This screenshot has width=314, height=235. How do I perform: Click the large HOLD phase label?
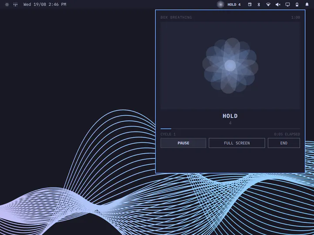coord(230,116)
